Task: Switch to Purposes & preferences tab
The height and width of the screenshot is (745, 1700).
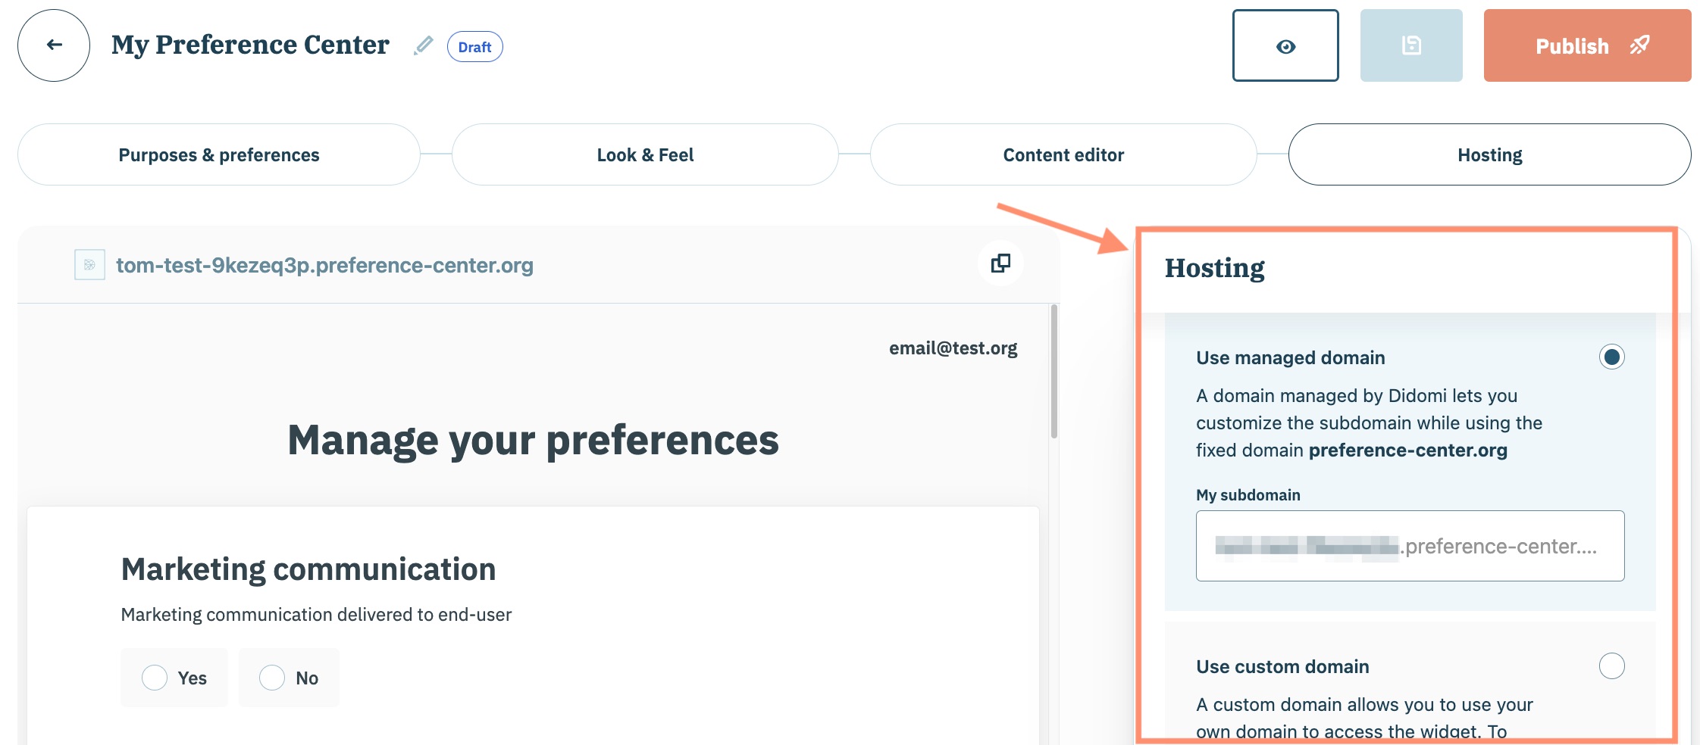Action: (219, 155)
